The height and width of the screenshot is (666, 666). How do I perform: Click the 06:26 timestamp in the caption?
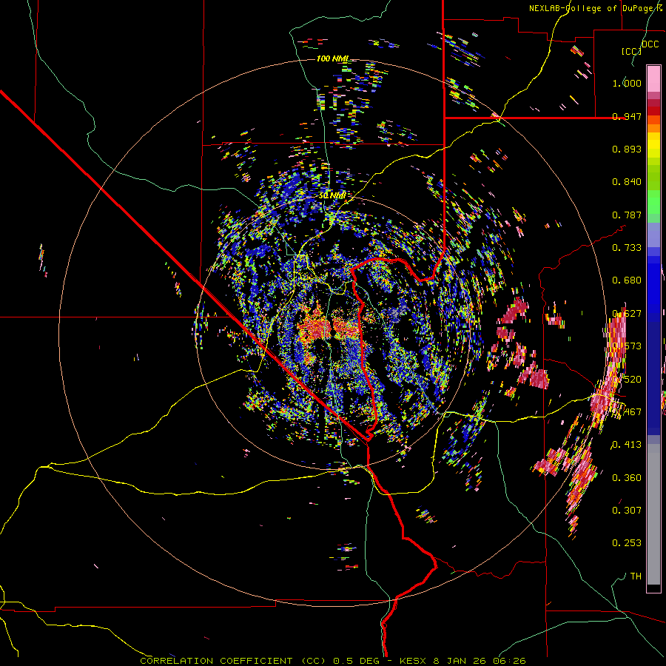coord(509,661)
